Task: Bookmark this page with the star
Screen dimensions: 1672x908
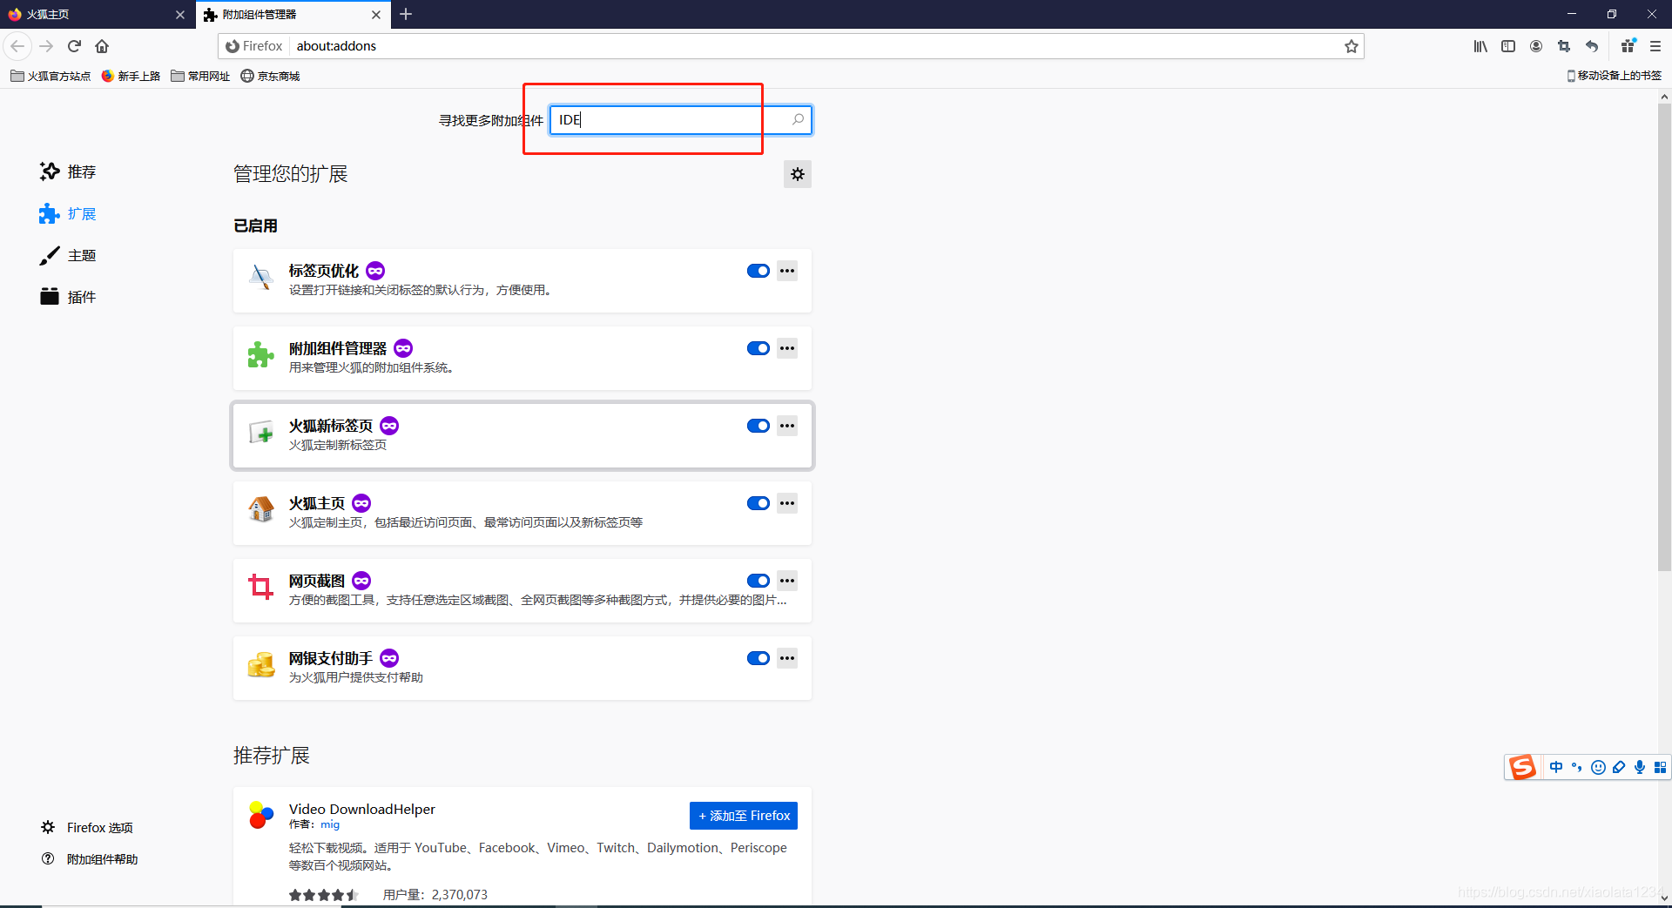Action: (x=1351, y=46)
